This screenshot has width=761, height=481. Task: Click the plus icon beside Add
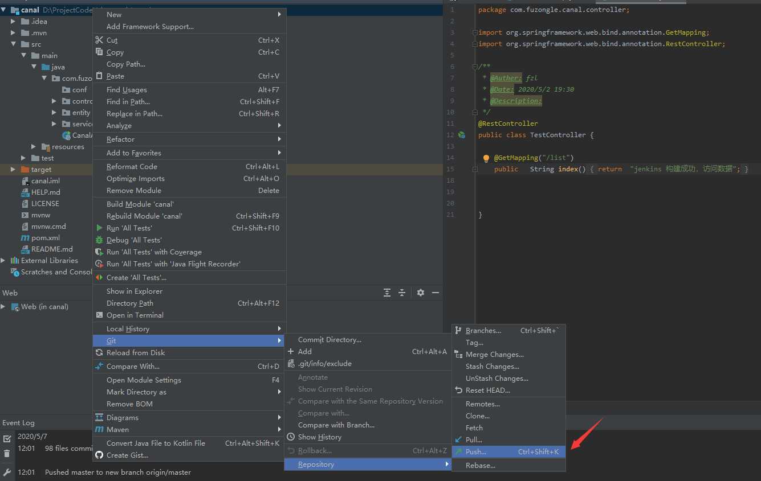291,351
